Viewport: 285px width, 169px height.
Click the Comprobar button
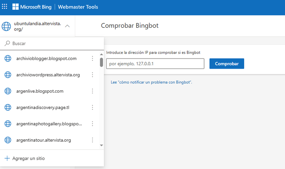point(227,63)
